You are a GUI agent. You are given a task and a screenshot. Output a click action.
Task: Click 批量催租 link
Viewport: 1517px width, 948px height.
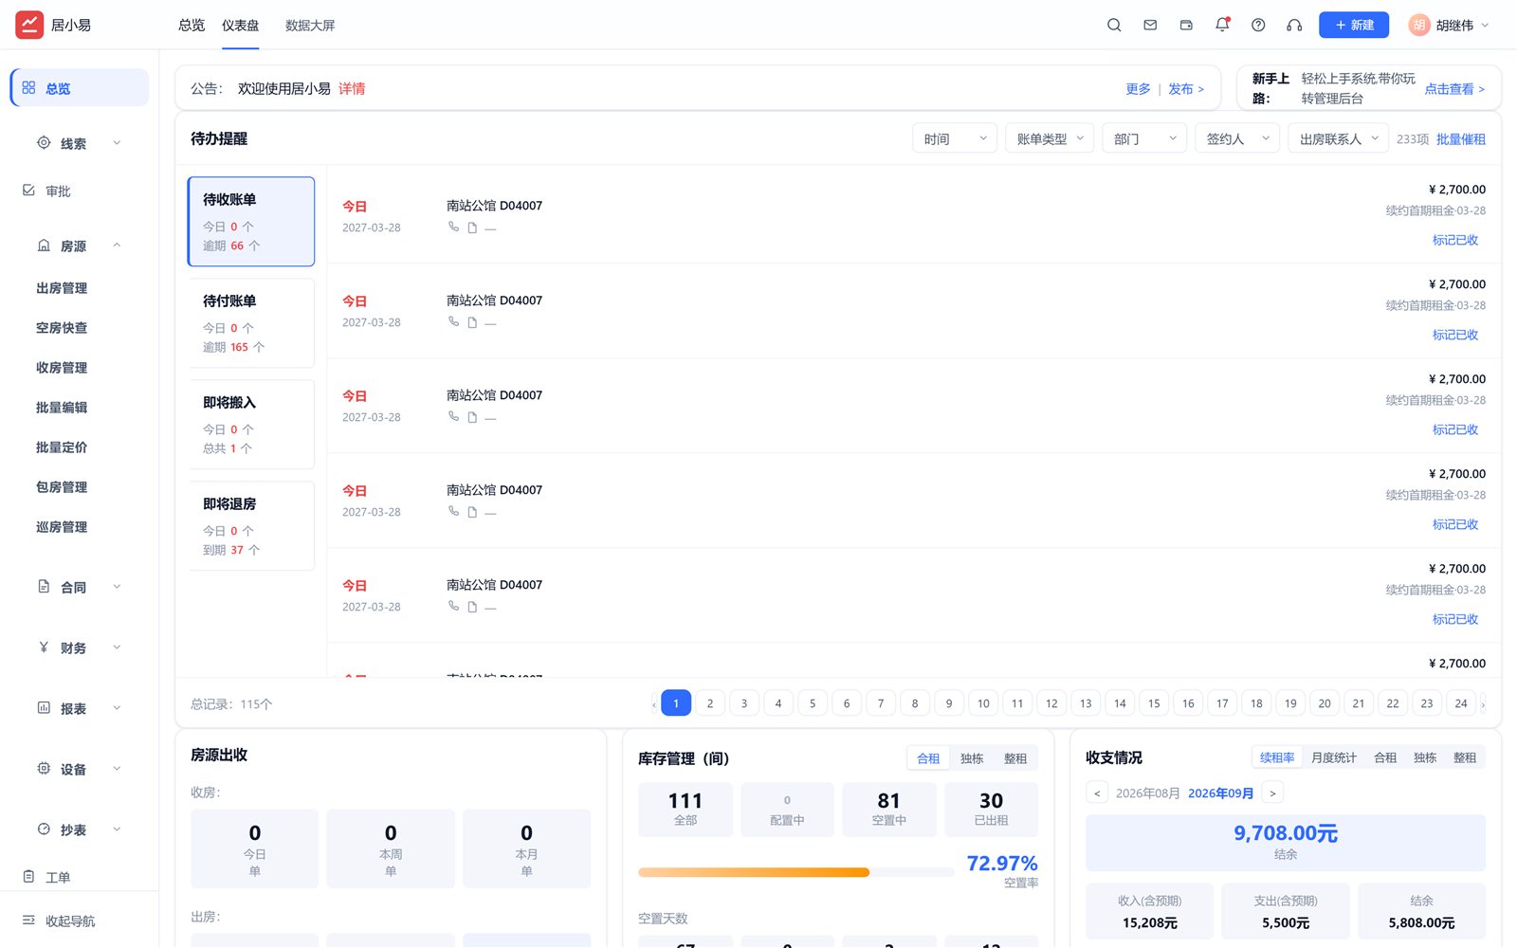[x=1461, y=139]
